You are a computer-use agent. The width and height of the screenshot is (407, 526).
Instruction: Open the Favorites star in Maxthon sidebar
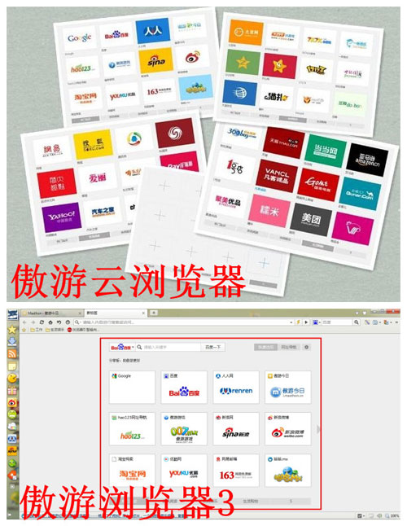pyautogui.click(x=12, y=329)
